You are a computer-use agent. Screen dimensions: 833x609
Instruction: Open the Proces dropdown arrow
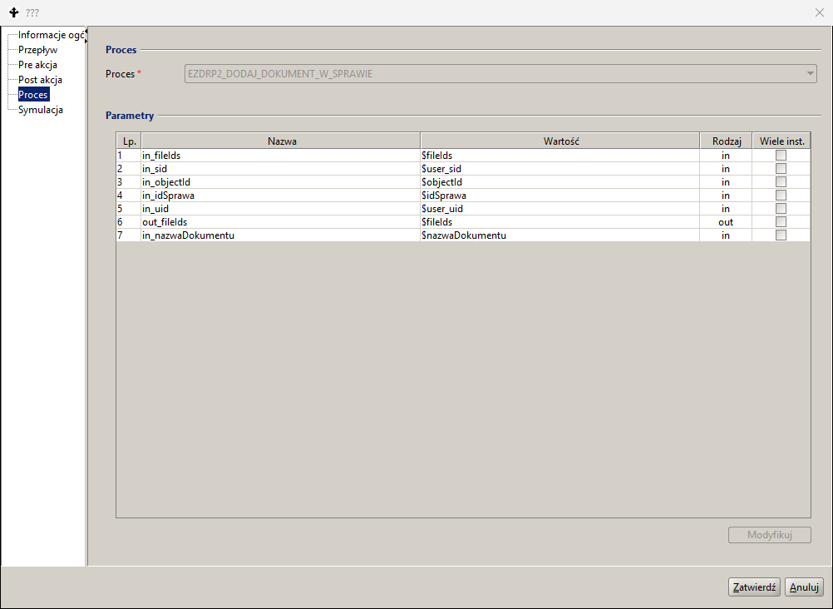pos(811,73)
